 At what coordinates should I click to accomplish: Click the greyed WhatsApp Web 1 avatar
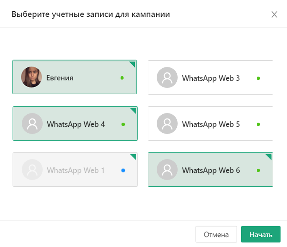(32, 170)
